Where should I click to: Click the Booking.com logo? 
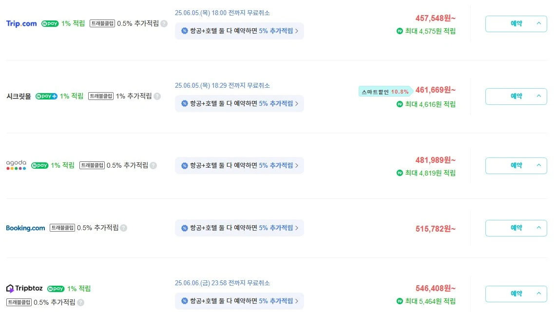(x=25, y=228)
